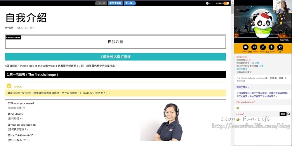Screen dimensions: 292x146
Task: Go to next page with 下一頁 button
Action: tap(130, 3)
